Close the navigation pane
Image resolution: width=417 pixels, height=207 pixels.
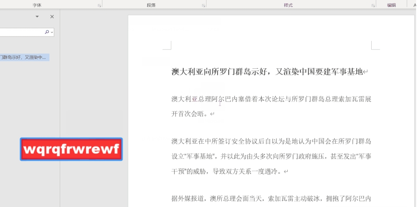click(x=52, y=17)
